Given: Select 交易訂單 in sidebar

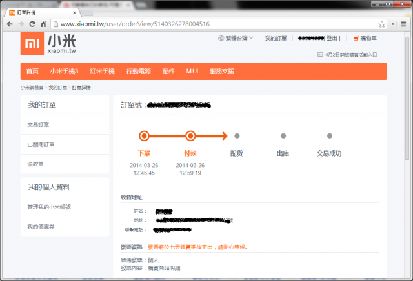Looking at the screenshot, I should point(38,125).
